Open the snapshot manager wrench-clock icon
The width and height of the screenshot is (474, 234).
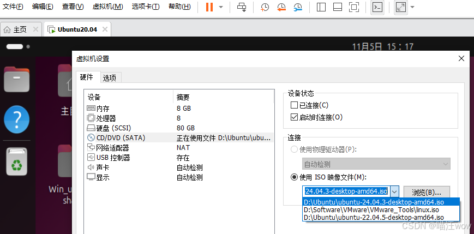coord(298,7)
